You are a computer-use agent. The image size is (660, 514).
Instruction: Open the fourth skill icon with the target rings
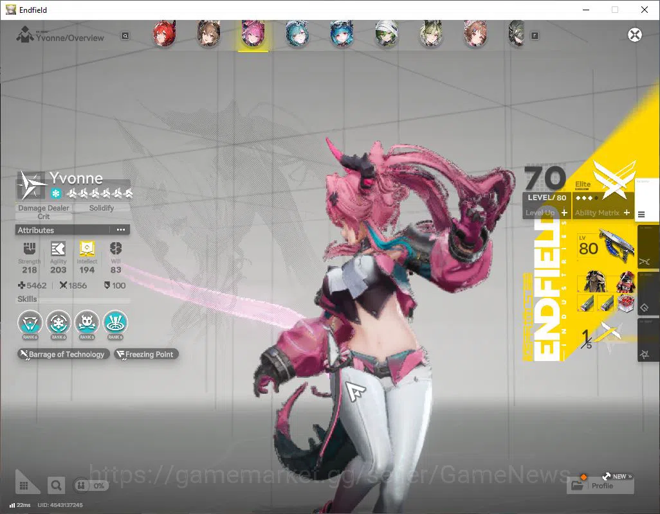(x=115, y=323)
